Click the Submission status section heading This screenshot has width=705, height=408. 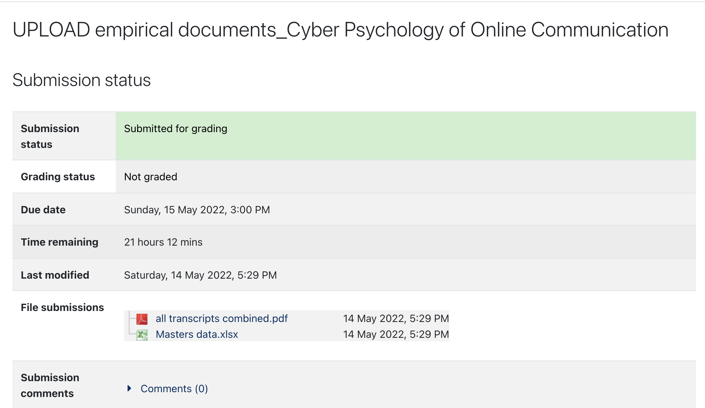pos(81,80)
